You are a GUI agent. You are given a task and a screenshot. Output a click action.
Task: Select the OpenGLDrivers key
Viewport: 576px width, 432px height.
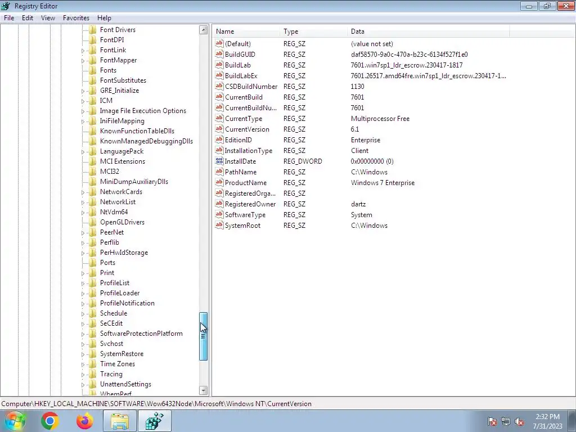(122, 222)
